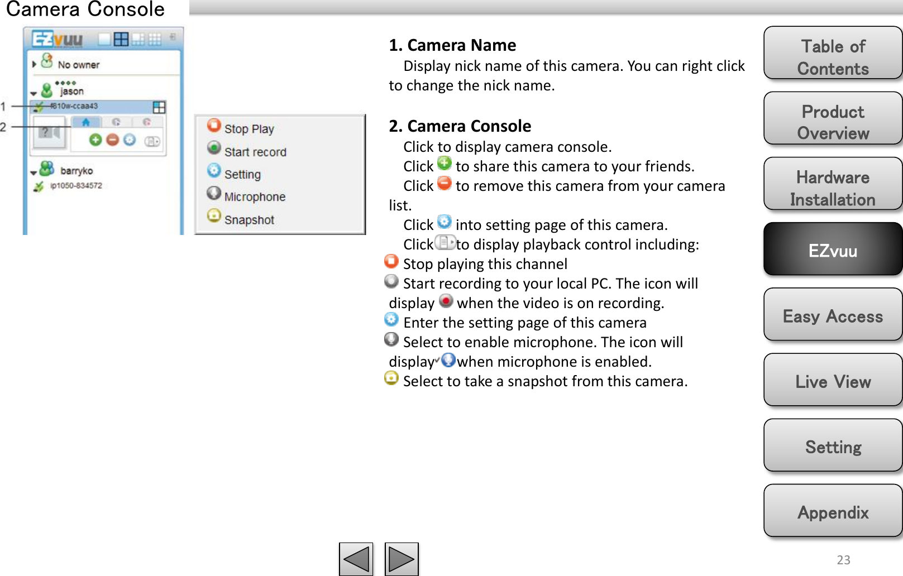Open the Appendix section
This screenshot has width=903, height=576.
tap(833, 511)
